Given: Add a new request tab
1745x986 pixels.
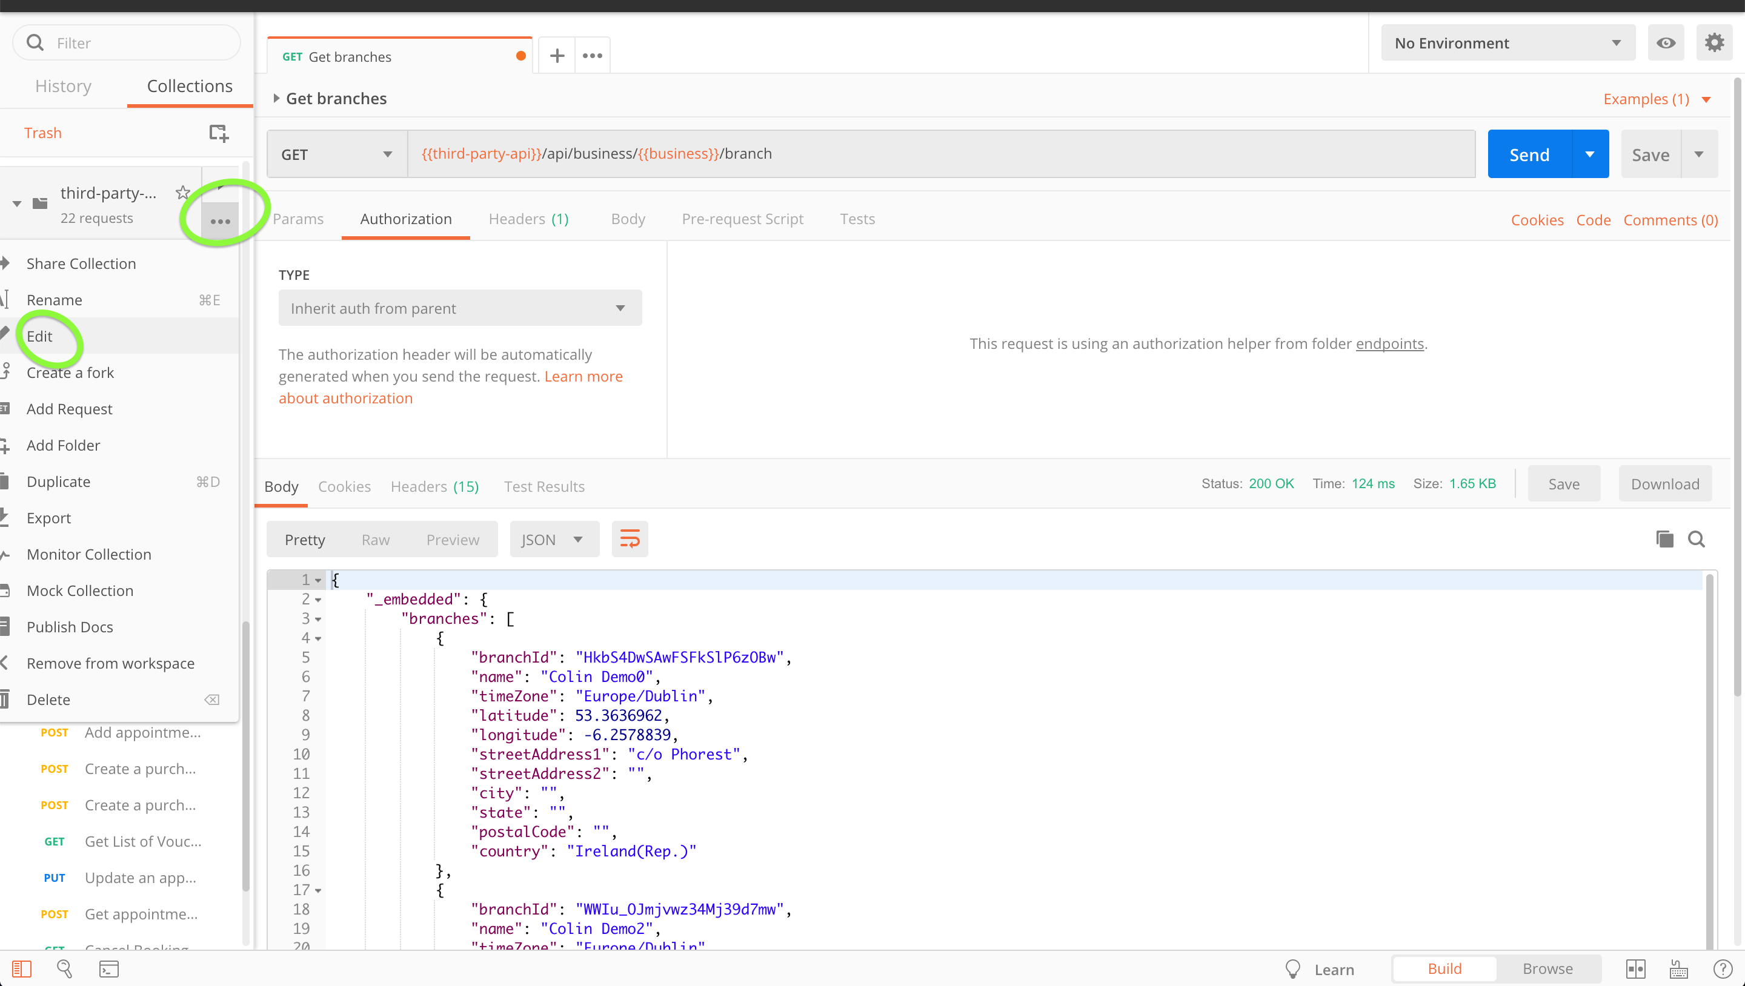Looking at the screenshot, I should click(557, 56).
